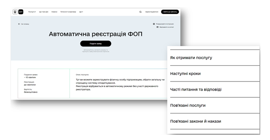Click Відправити на email link text
This screenshot has height=140, width=270.
(x=166, y=27)
